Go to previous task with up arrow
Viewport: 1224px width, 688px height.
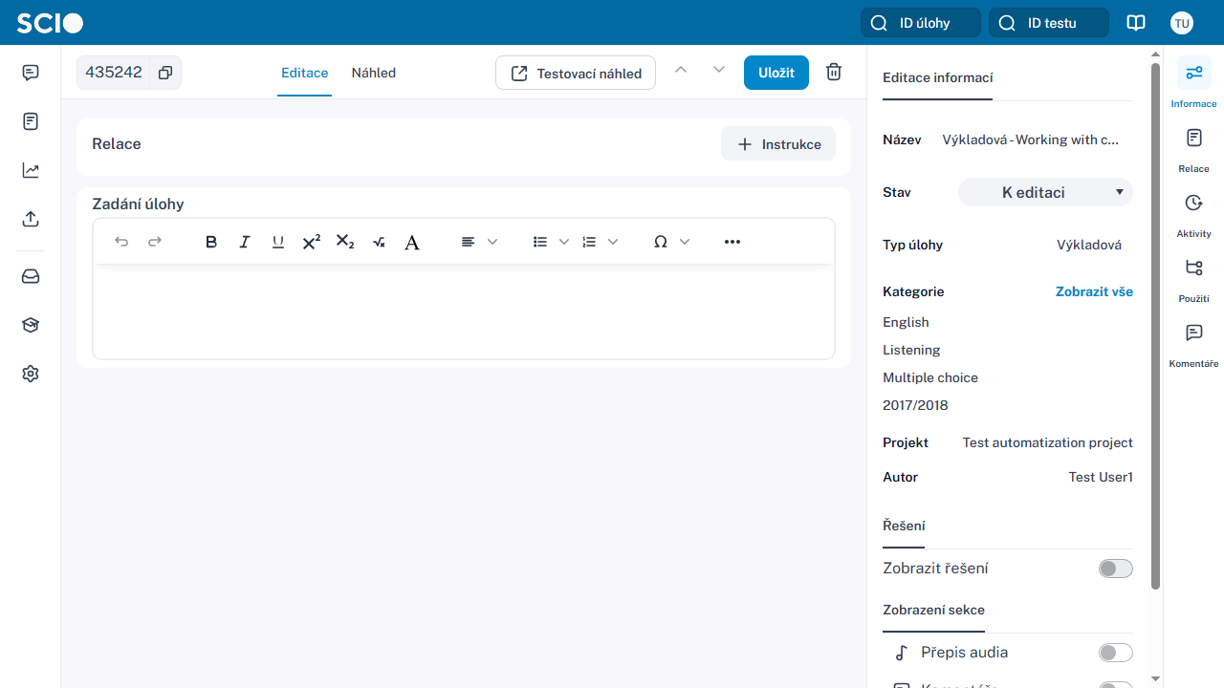(x=681, y=70)
